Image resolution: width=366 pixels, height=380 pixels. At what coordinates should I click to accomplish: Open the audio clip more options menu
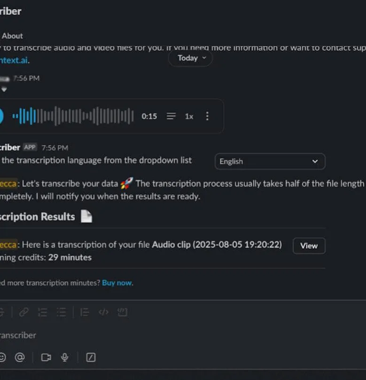coord(207,116)
